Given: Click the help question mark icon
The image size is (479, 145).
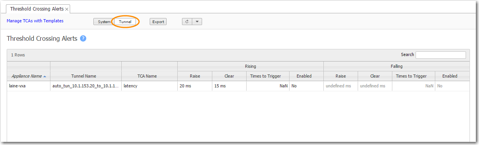Looking at the screenshot, I should 83,38.
